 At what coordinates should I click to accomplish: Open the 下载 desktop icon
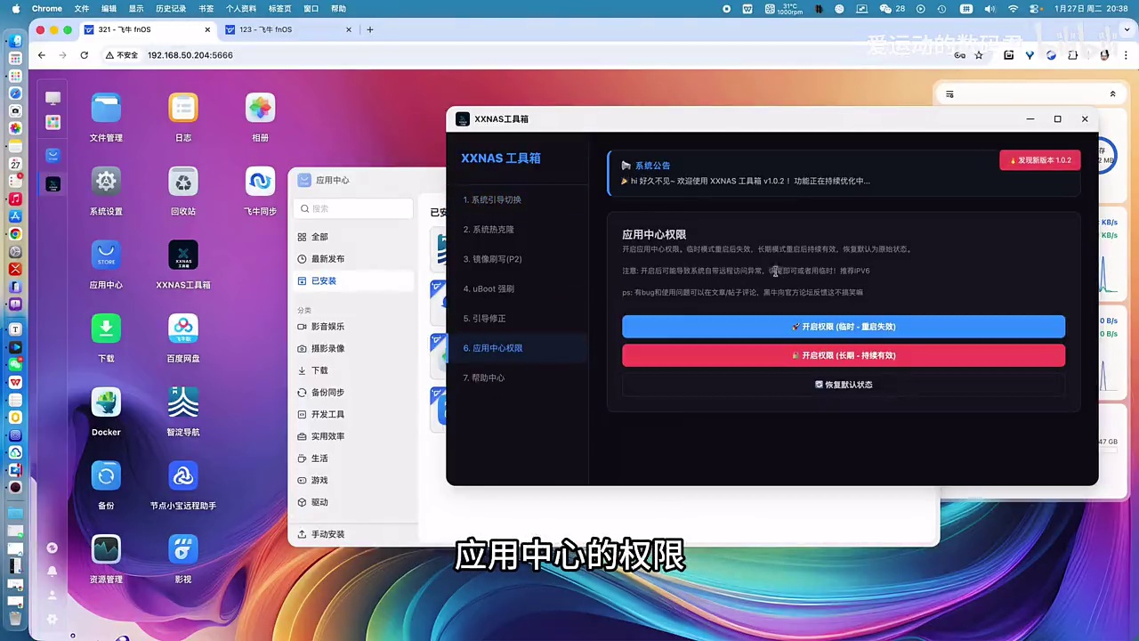coord(106,329)
